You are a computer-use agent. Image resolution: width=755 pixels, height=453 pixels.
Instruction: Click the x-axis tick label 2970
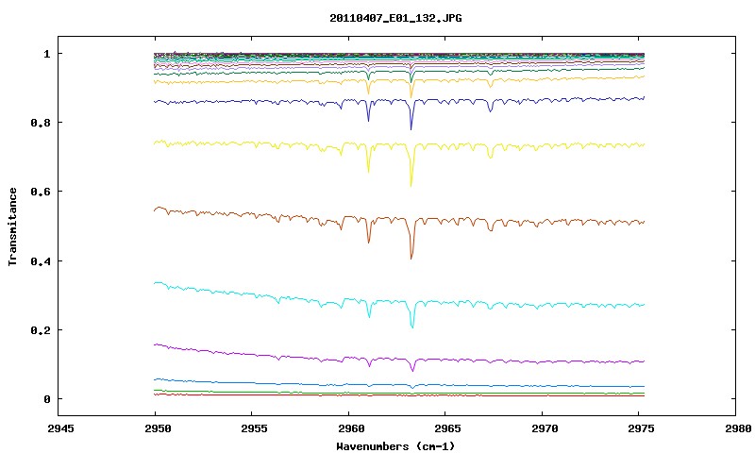pos(545,428)
